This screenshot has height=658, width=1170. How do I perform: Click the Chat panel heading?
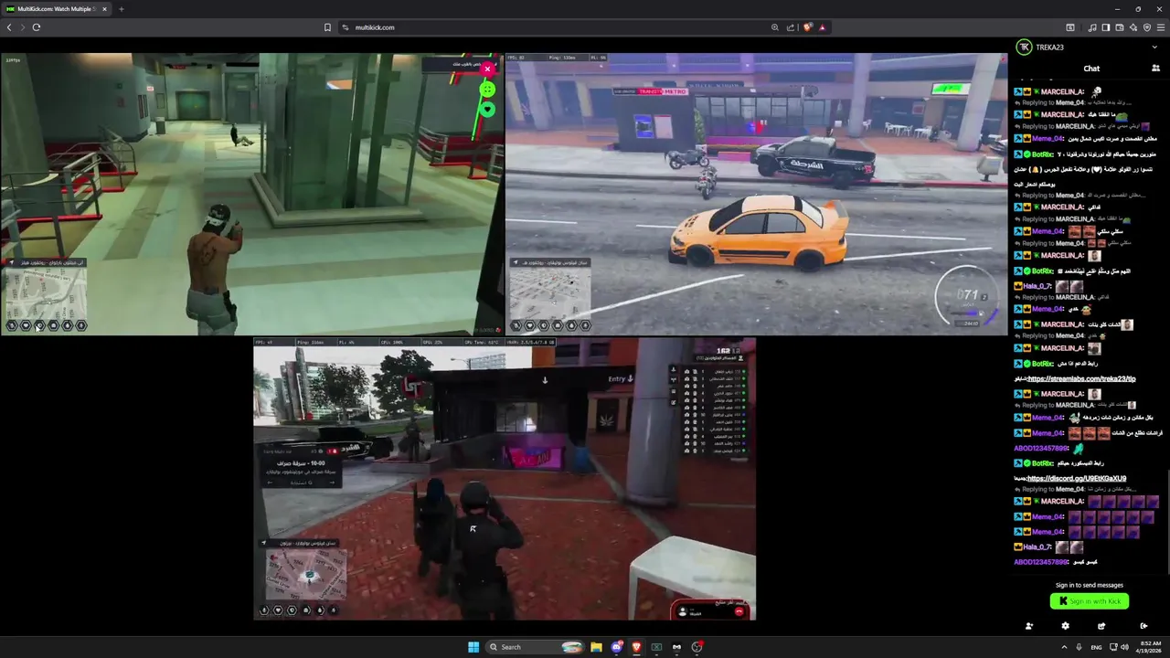click(x=1091, y=69)
